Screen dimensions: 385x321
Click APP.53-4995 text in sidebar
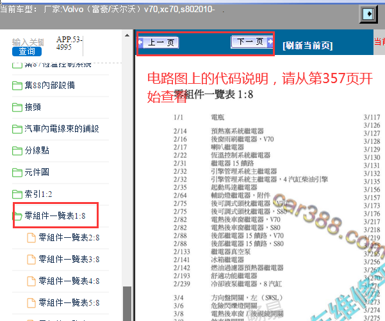coord(69,43)
